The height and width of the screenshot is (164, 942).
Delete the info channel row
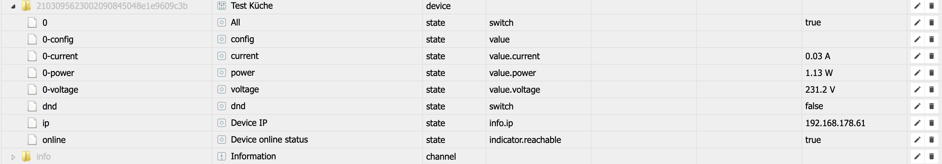[x=931, y=156]
